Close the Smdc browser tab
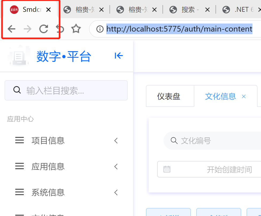This screenshot has height=216, width=261. (48, 10)
